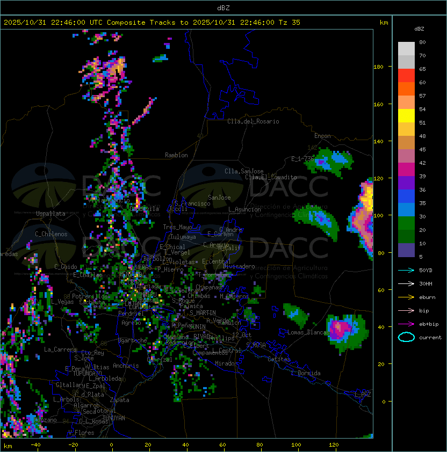Screen dimensions: 447x452
Task: Click the L_Vegas place label
Action: pyautogui.click(x=62, y=302)
